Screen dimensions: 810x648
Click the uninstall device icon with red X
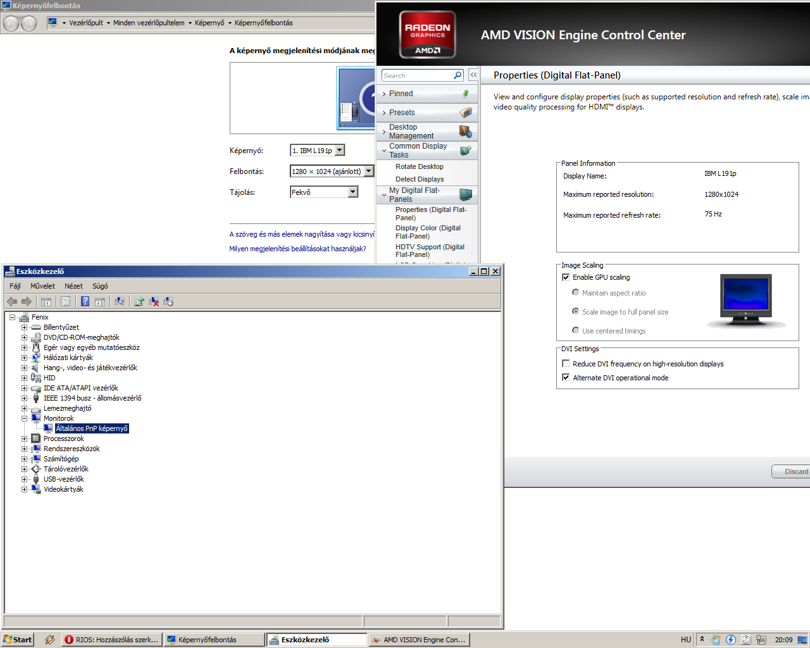tap(154, 302)
